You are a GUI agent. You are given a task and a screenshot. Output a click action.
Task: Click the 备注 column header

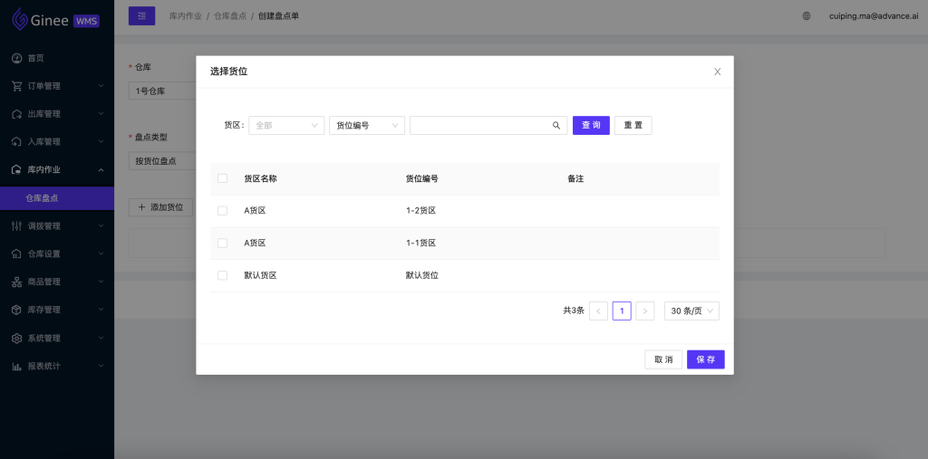click(x=575, y=178)
